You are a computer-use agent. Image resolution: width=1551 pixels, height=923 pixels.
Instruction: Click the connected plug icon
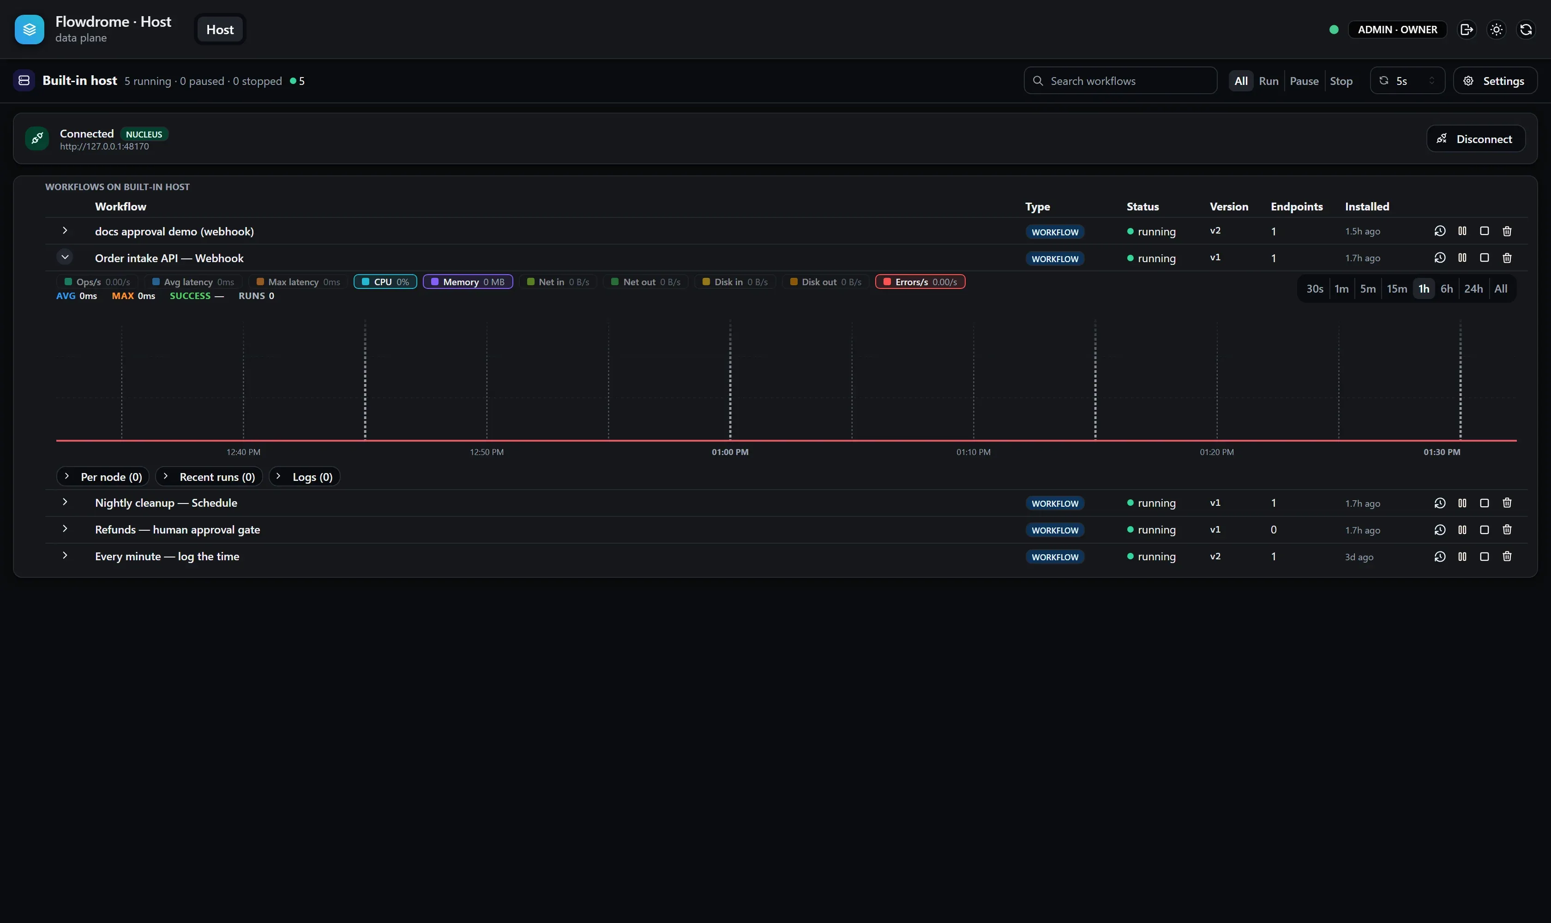(x=37, y=139)
